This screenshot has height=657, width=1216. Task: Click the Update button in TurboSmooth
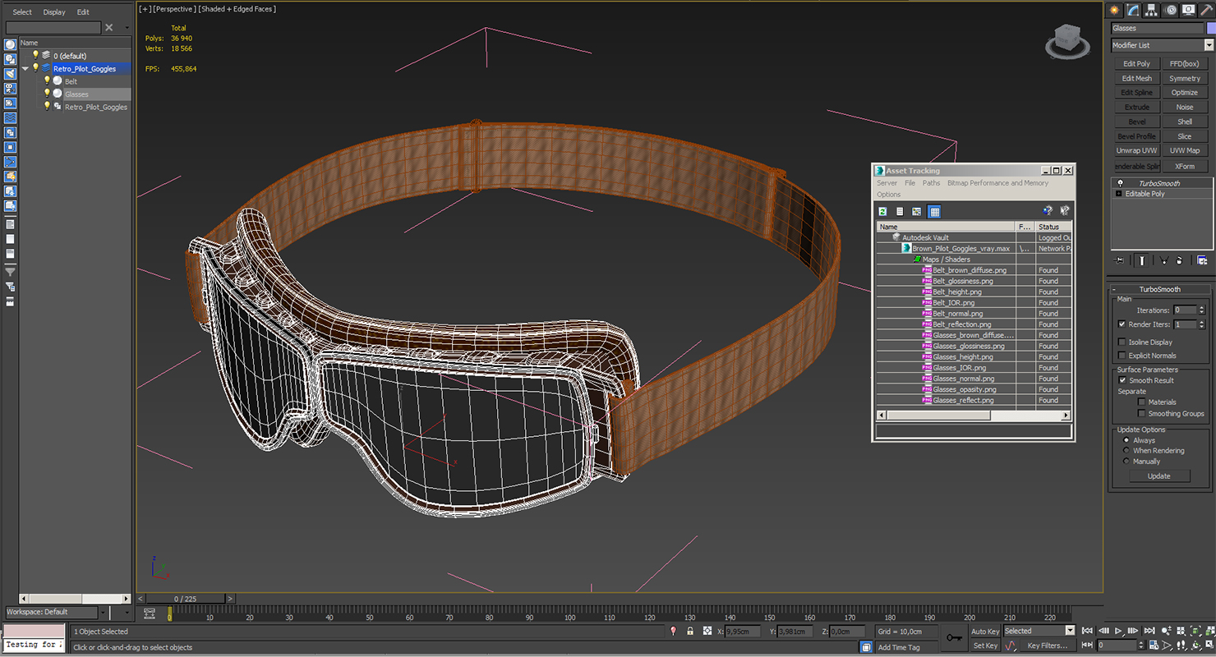[1158, 476]
